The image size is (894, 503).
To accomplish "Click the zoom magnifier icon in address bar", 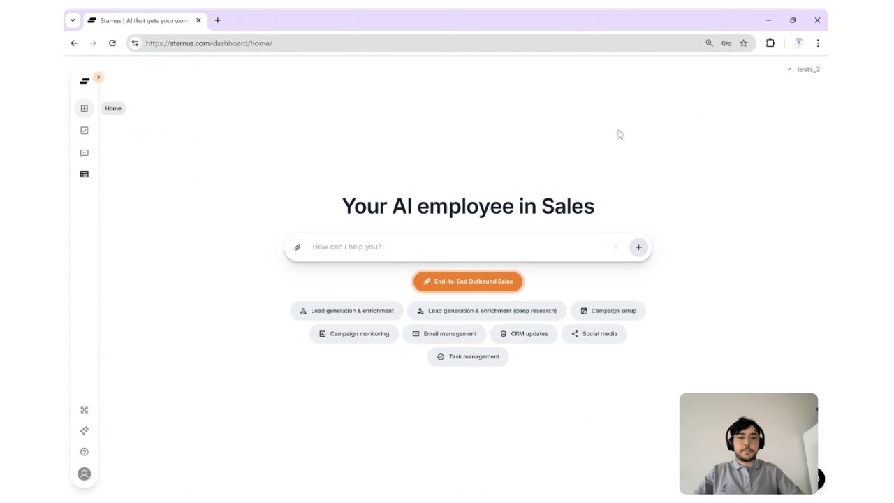I will (x=709, y=43).
